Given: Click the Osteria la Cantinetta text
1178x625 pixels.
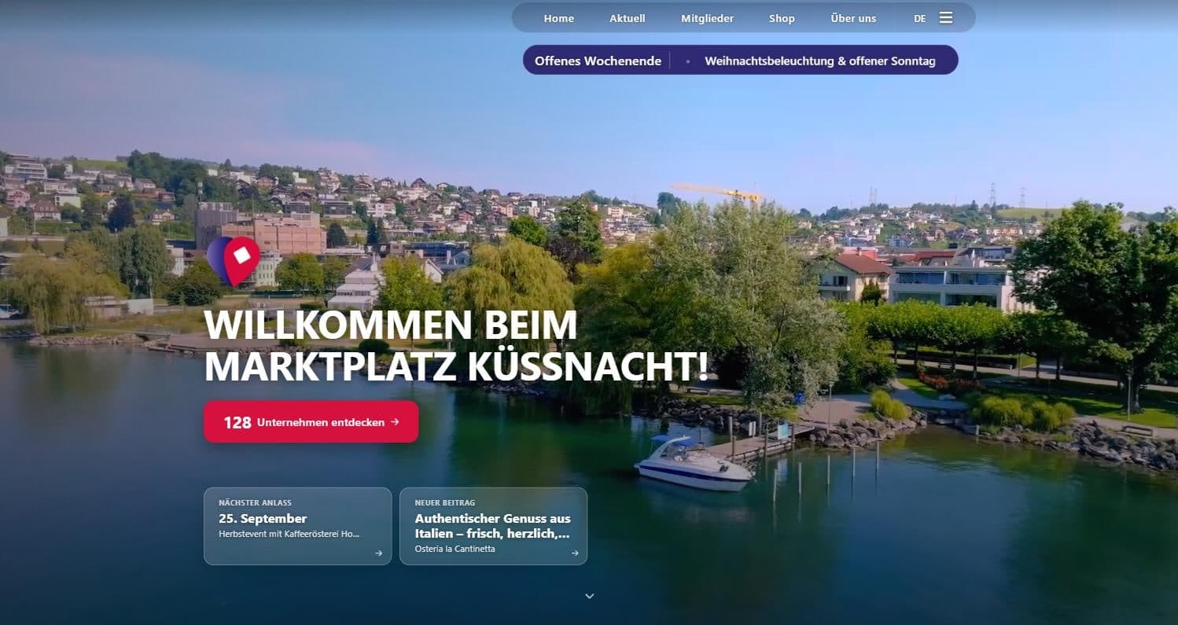Looking at the screenshot, I should (x=455, y=549).
